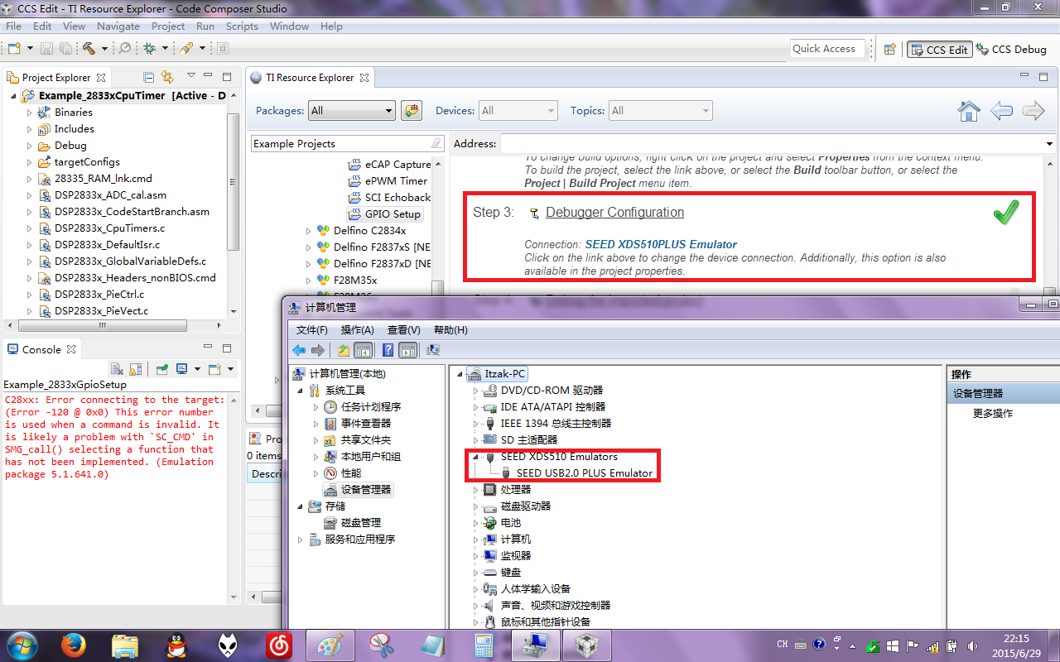
Task: Switch to the Console tab
Action: point(41,349)
